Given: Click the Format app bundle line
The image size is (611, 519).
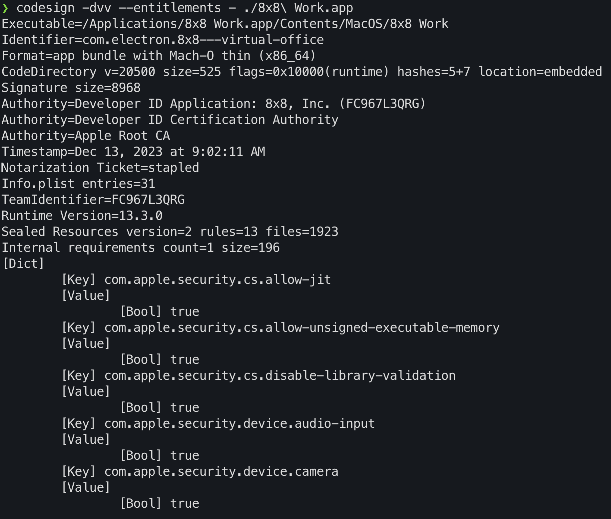Looking at the screenshot, I should pos(159,56).
